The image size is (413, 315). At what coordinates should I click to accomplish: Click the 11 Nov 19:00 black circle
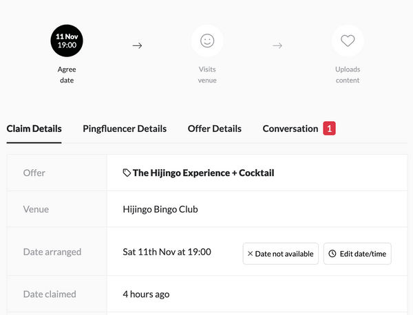[66, 41]
